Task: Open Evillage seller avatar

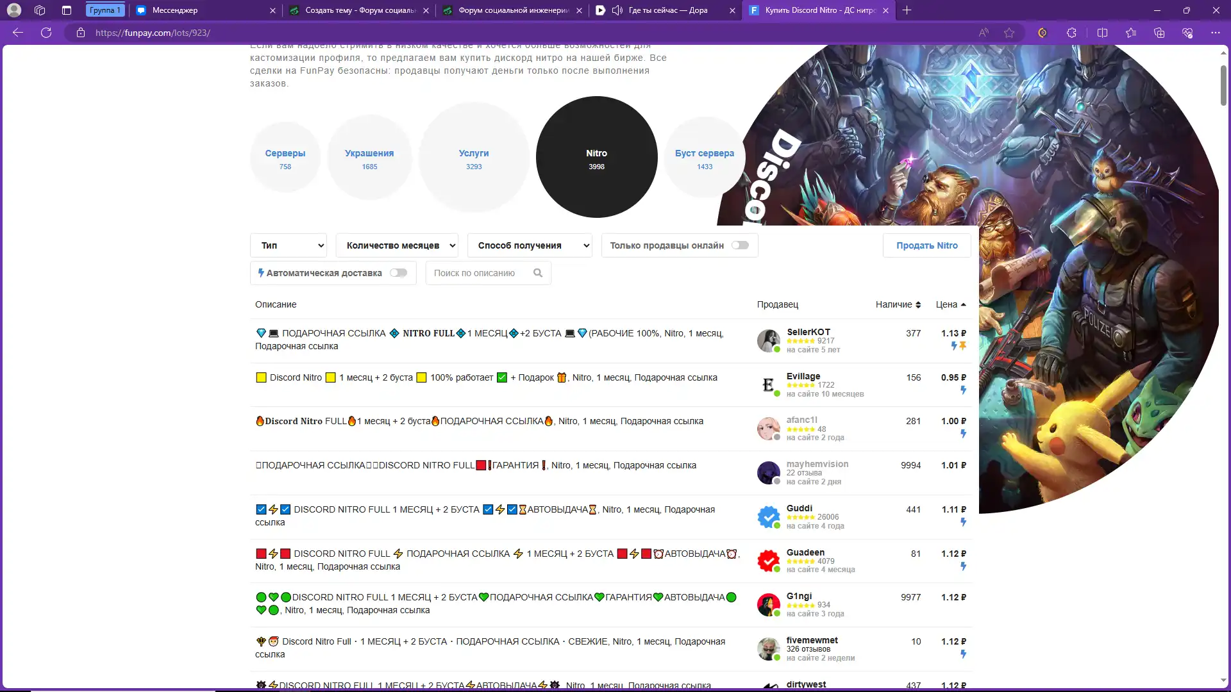Action: pyautogui.click(x=768, y=385)
